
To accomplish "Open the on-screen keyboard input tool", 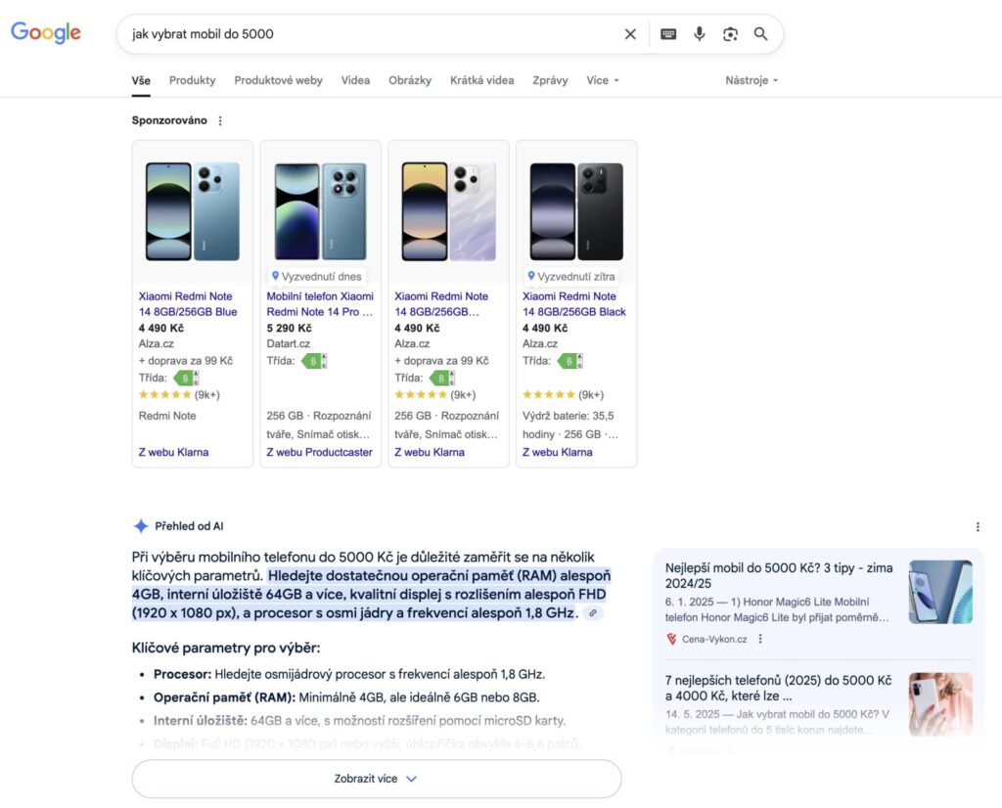I will pos(668,34).
